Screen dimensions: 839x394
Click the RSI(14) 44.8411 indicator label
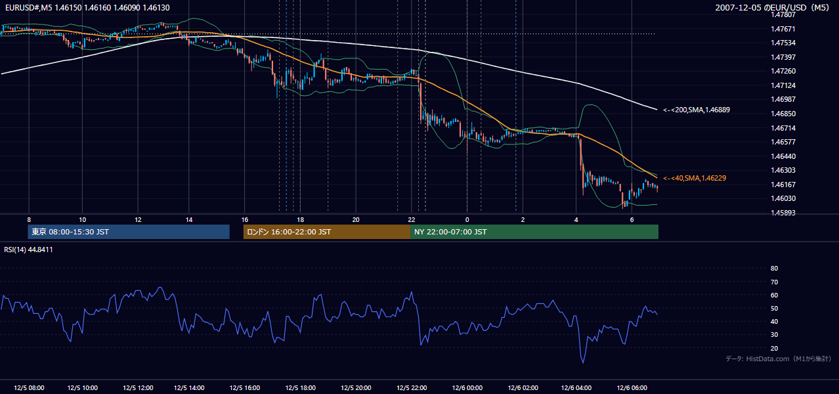point(29,250)
